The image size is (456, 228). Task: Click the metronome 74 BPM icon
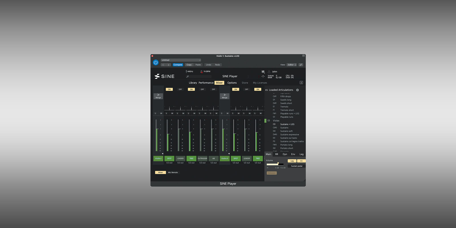(x=201, y=72)
